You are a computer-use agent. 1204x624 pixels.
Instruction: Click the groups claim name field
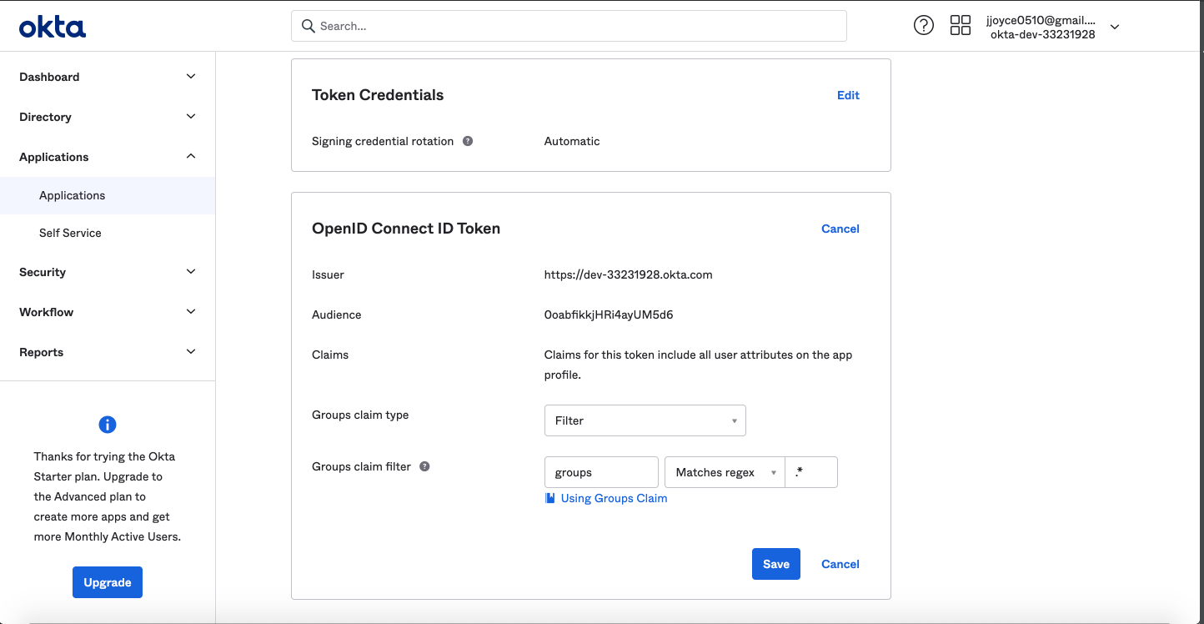pos(601,472)
